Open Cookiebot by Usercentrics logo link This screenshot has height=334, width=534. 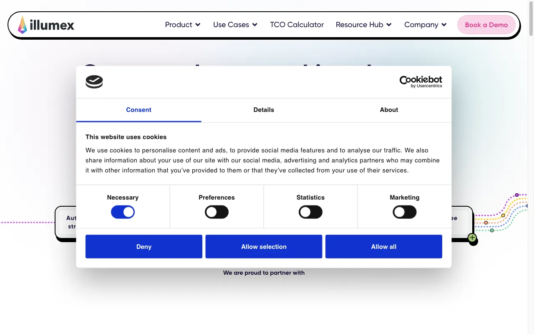[421, 81]
